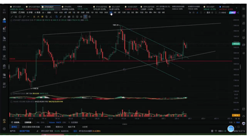Add a new symbol tab with plus icon
247x139 pixels.
(x=236, y=8)
